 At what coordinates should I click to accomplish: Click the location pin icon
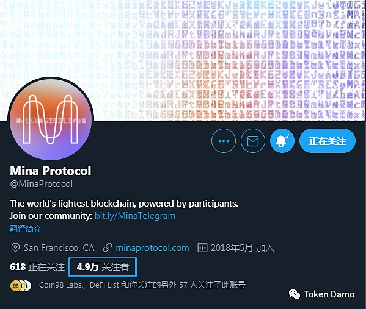pos(15,247)
